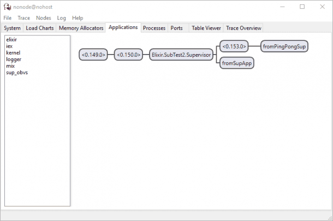Select the kernel application in the list
The height and width of the screenshot is (221, 333).
(x=13, y=53)
